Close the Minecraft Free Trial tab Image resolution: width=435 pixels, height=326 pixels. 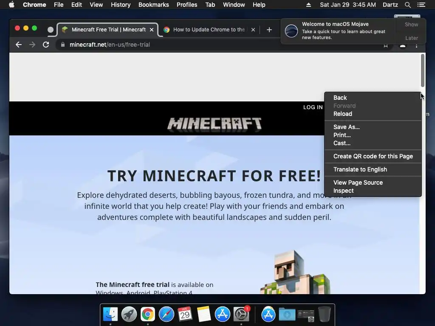tap(152, 30)
